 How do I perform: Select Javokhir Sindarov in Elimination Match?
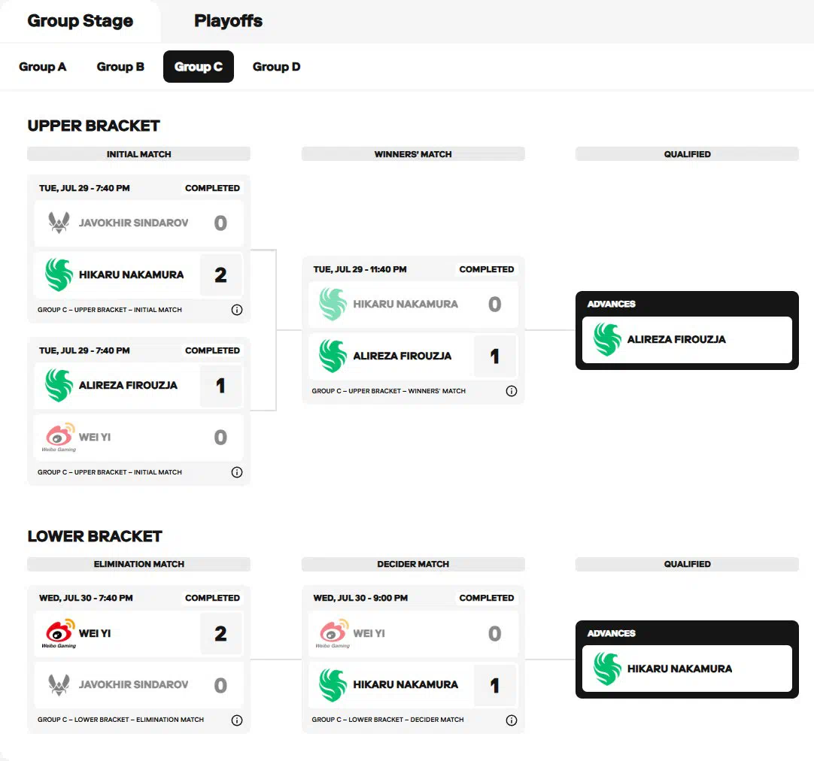tap(133, 685)
